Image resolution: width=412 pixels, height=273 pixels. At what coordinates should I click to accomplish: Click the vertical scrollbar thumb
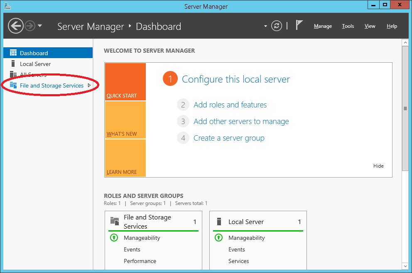pyautogui.click(x=405, y=108)
